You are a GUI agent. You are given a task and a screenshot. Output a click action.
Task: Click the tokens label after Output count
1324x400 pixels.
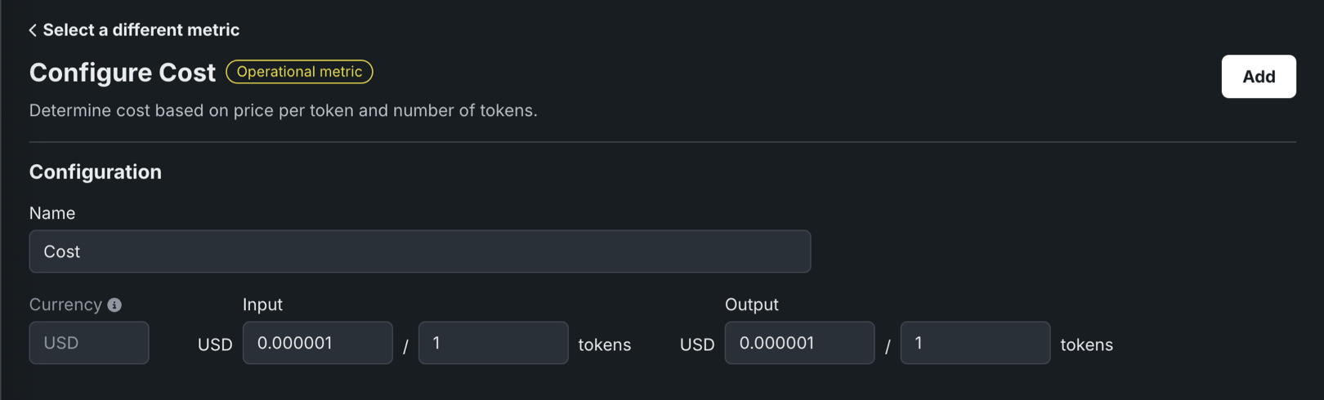tap(1086, 344)
